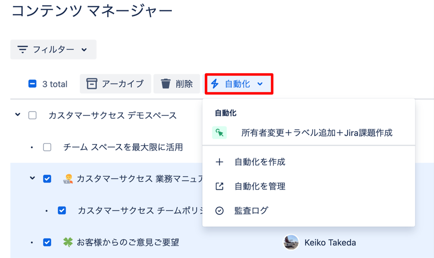The height and width of the screenshot is (258, 434).
Task: Check the チーム スペースを最大限に活用 checkbox
Action: [x=47, y=147]
